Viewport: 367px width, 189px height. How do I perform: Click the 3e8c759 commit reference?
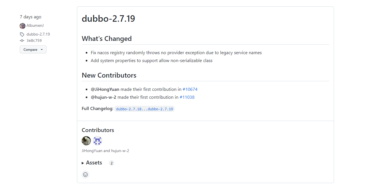pyautogui.click(x=34, y=40)
